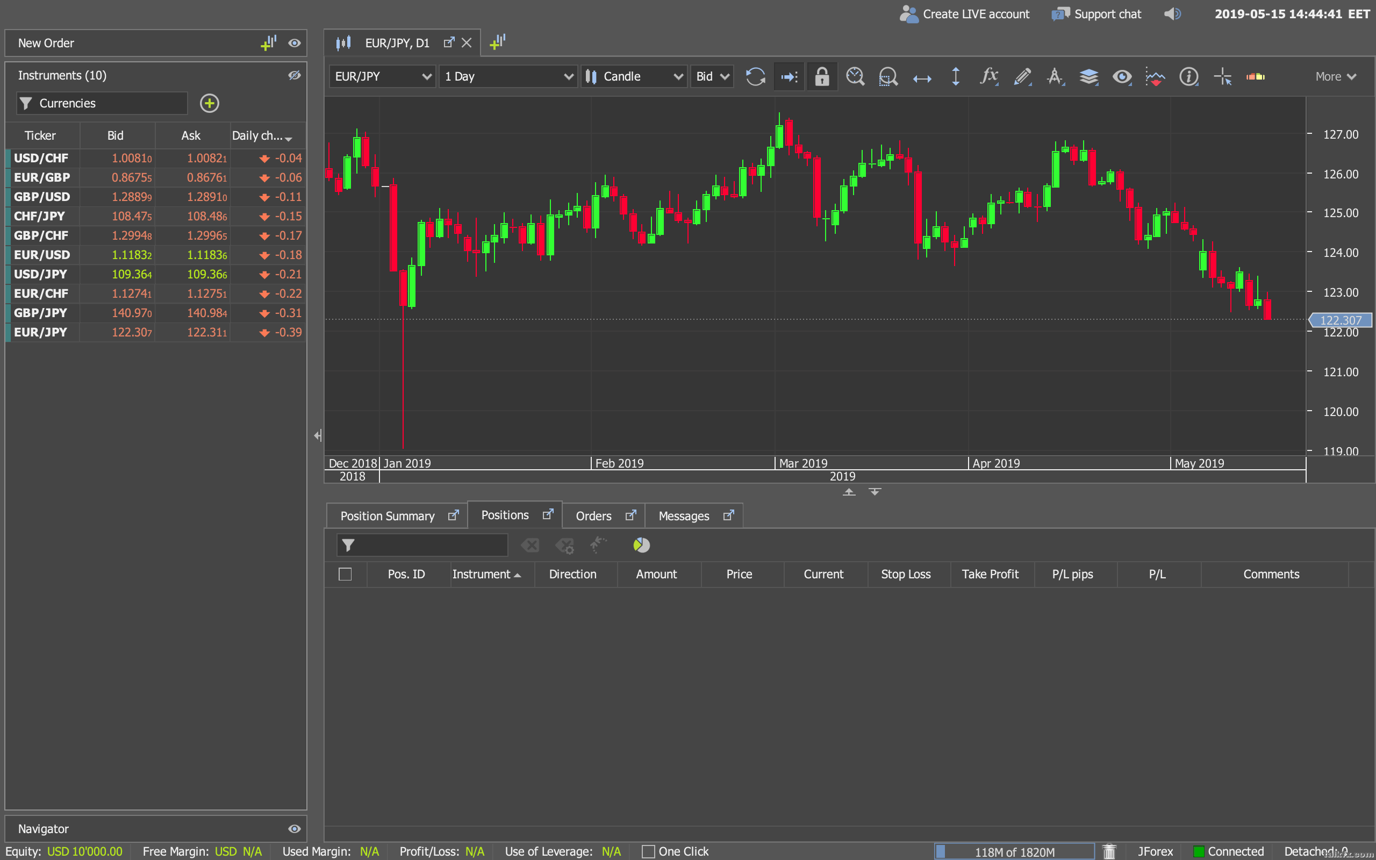Expand bottom panel with up arrow
Screen dimensions: 1376x860
[x=849, y=492]
